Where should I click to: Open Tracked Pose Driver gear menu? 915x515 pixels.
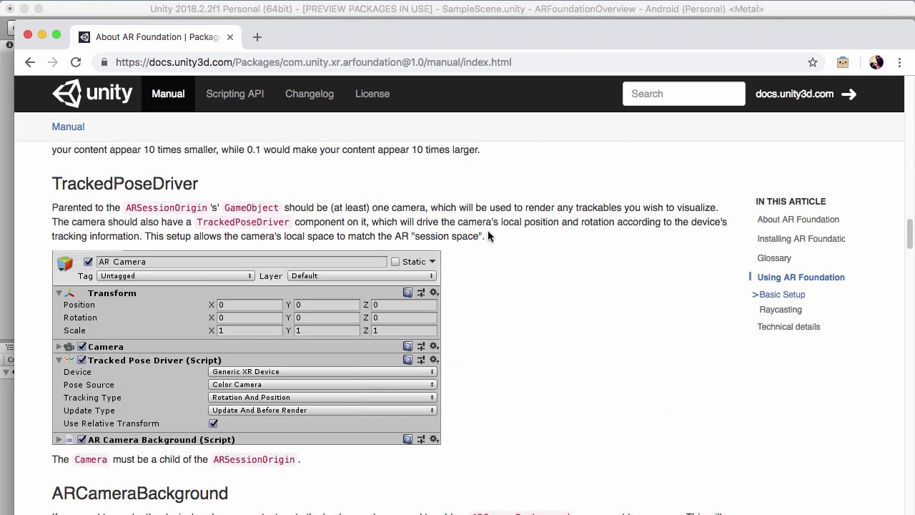point(433,360)
